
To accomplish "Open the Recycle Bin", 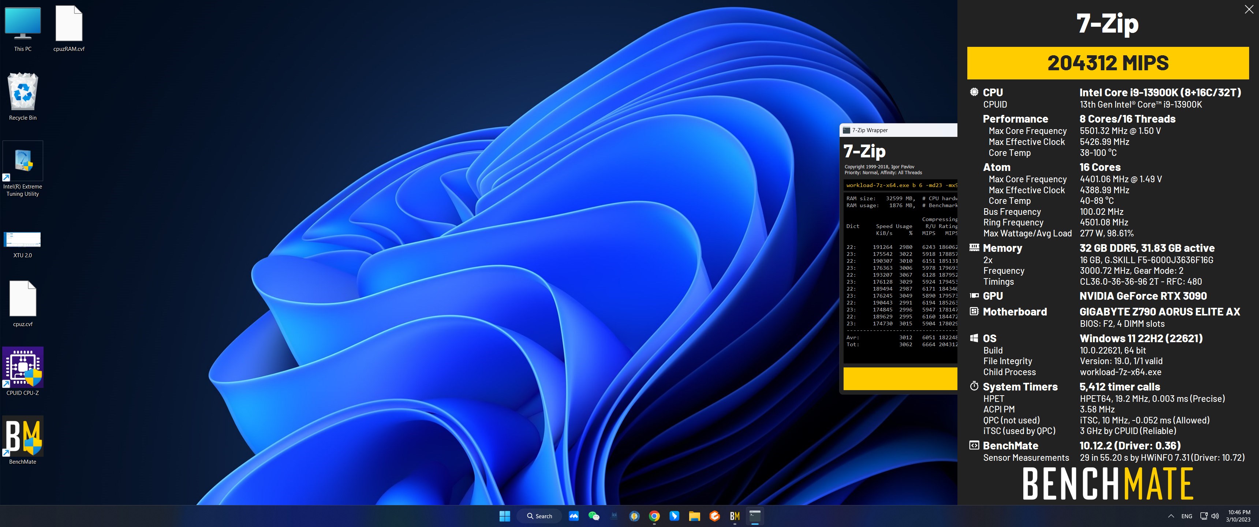I will tap(22, 97).
